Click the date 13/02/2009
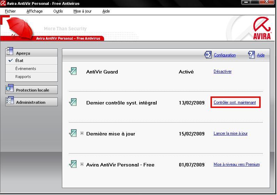277x195 pixels. click(x=192, y=103)
